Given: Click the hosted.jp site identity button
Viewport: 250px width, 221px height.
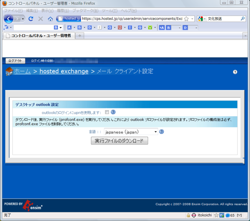Looking at the screenshot, I should pos(69,19).
